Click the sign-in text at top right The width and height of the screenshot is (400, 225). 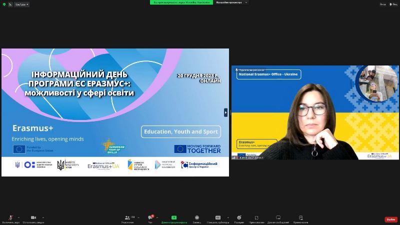pos(382,4)
